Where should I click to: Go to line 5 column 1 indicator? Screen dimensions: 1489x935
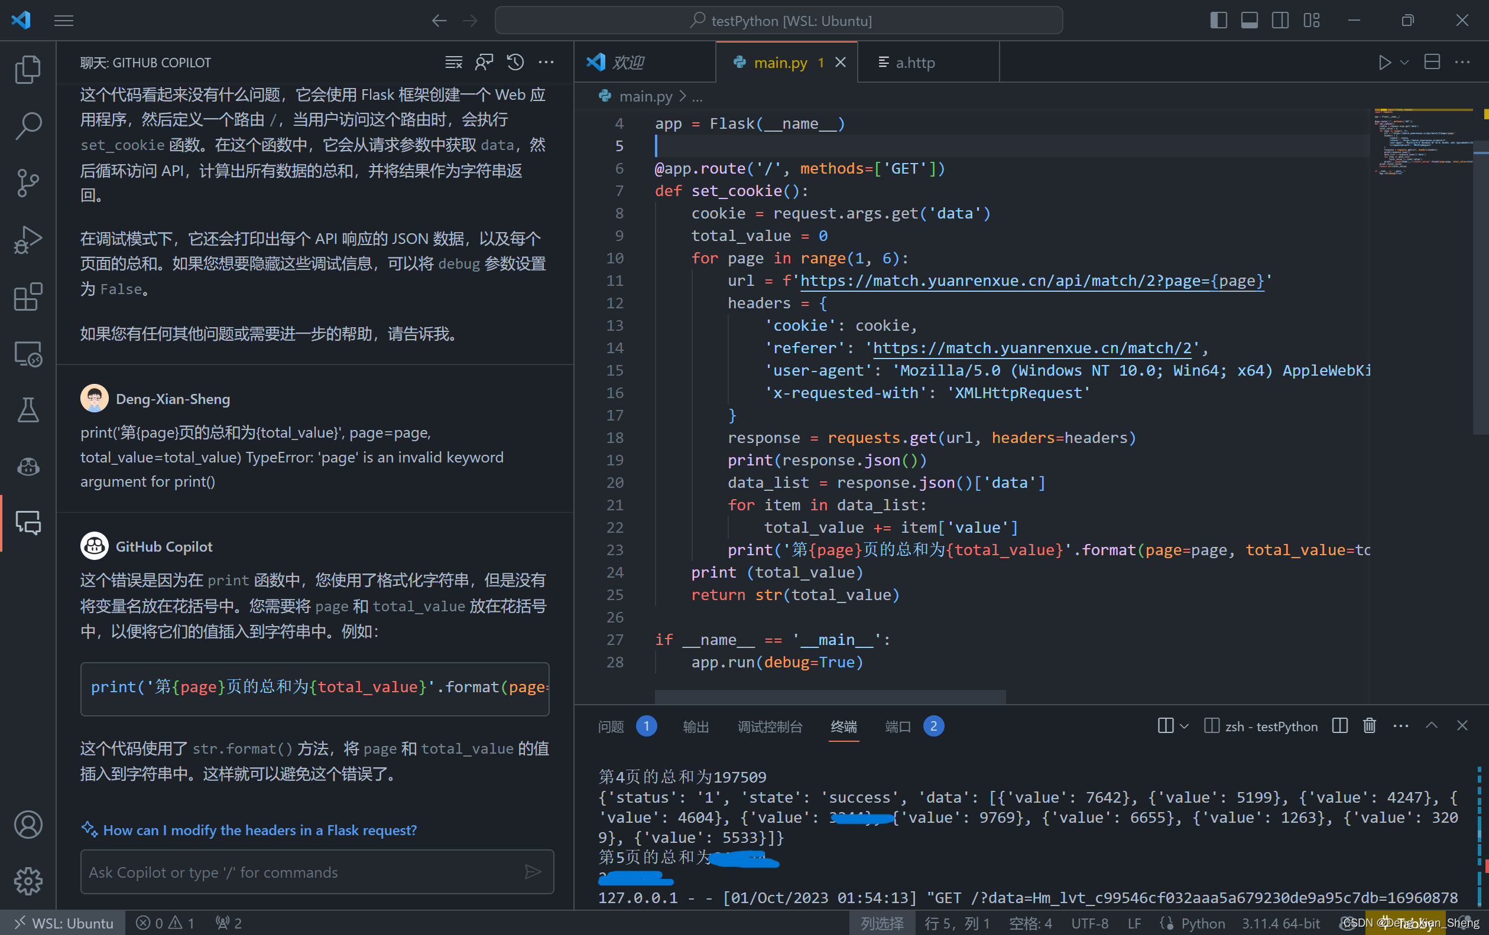957,923
